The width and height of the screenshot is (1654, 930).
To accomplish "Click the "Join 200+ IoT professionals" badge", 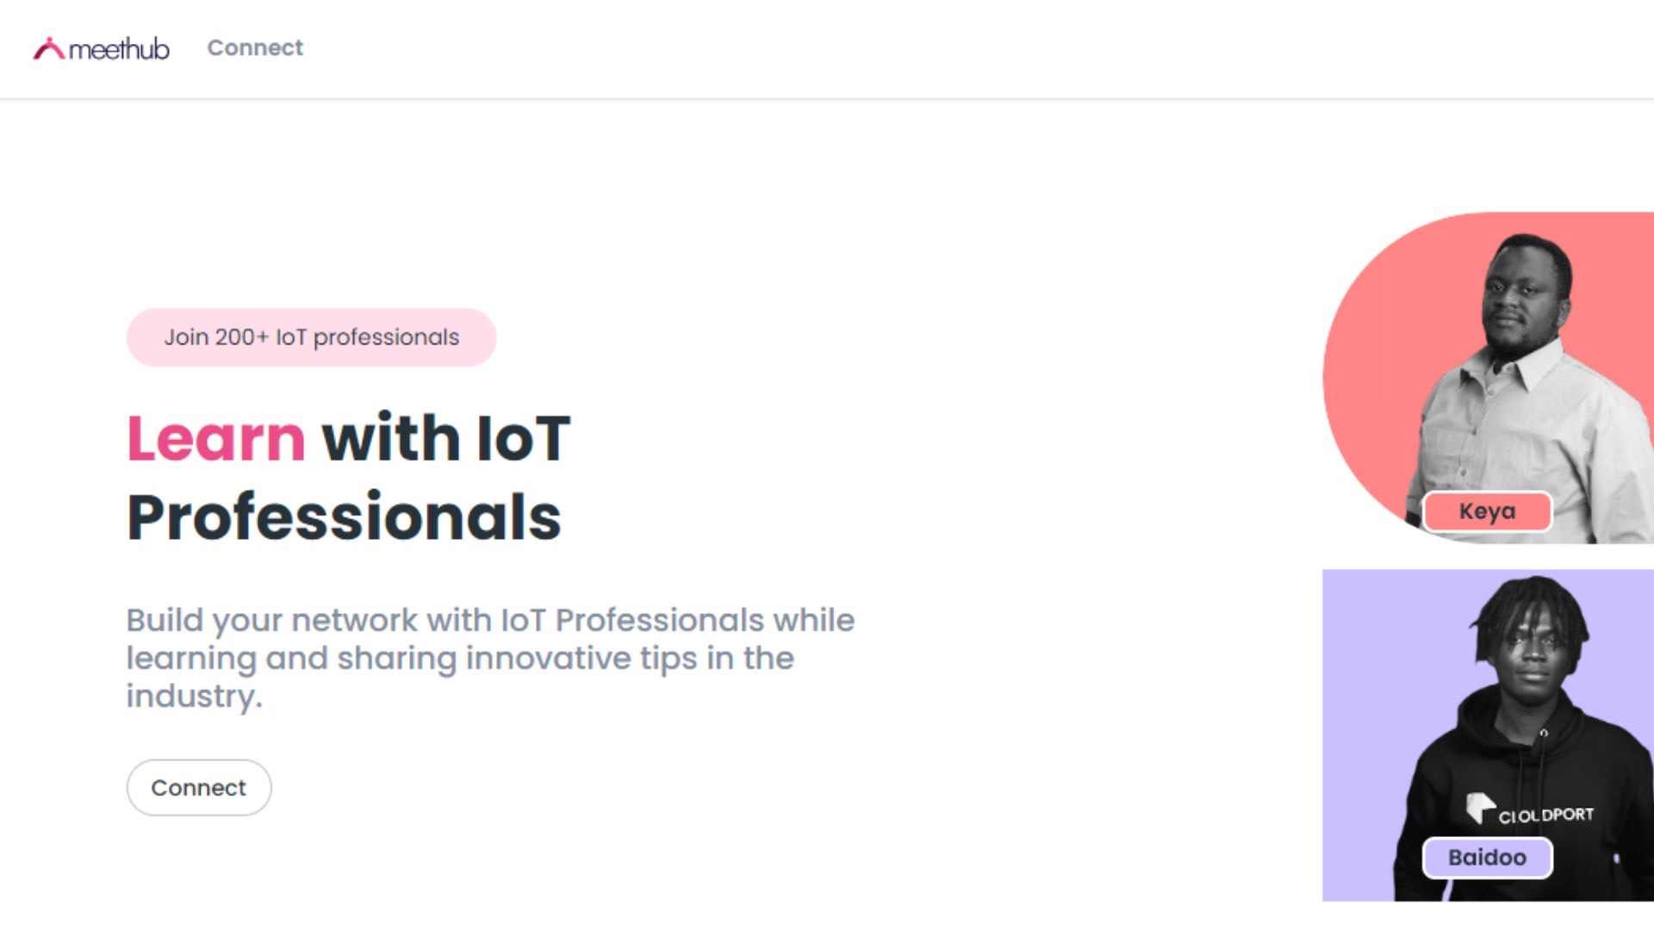I will point(311,338).
